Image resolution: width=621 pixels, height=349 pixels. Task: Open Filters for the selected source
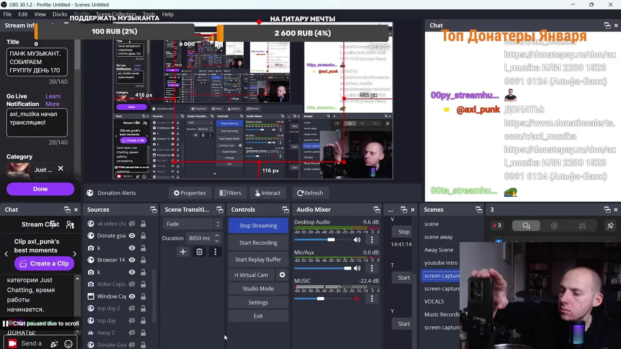click(x=230, y=193)
